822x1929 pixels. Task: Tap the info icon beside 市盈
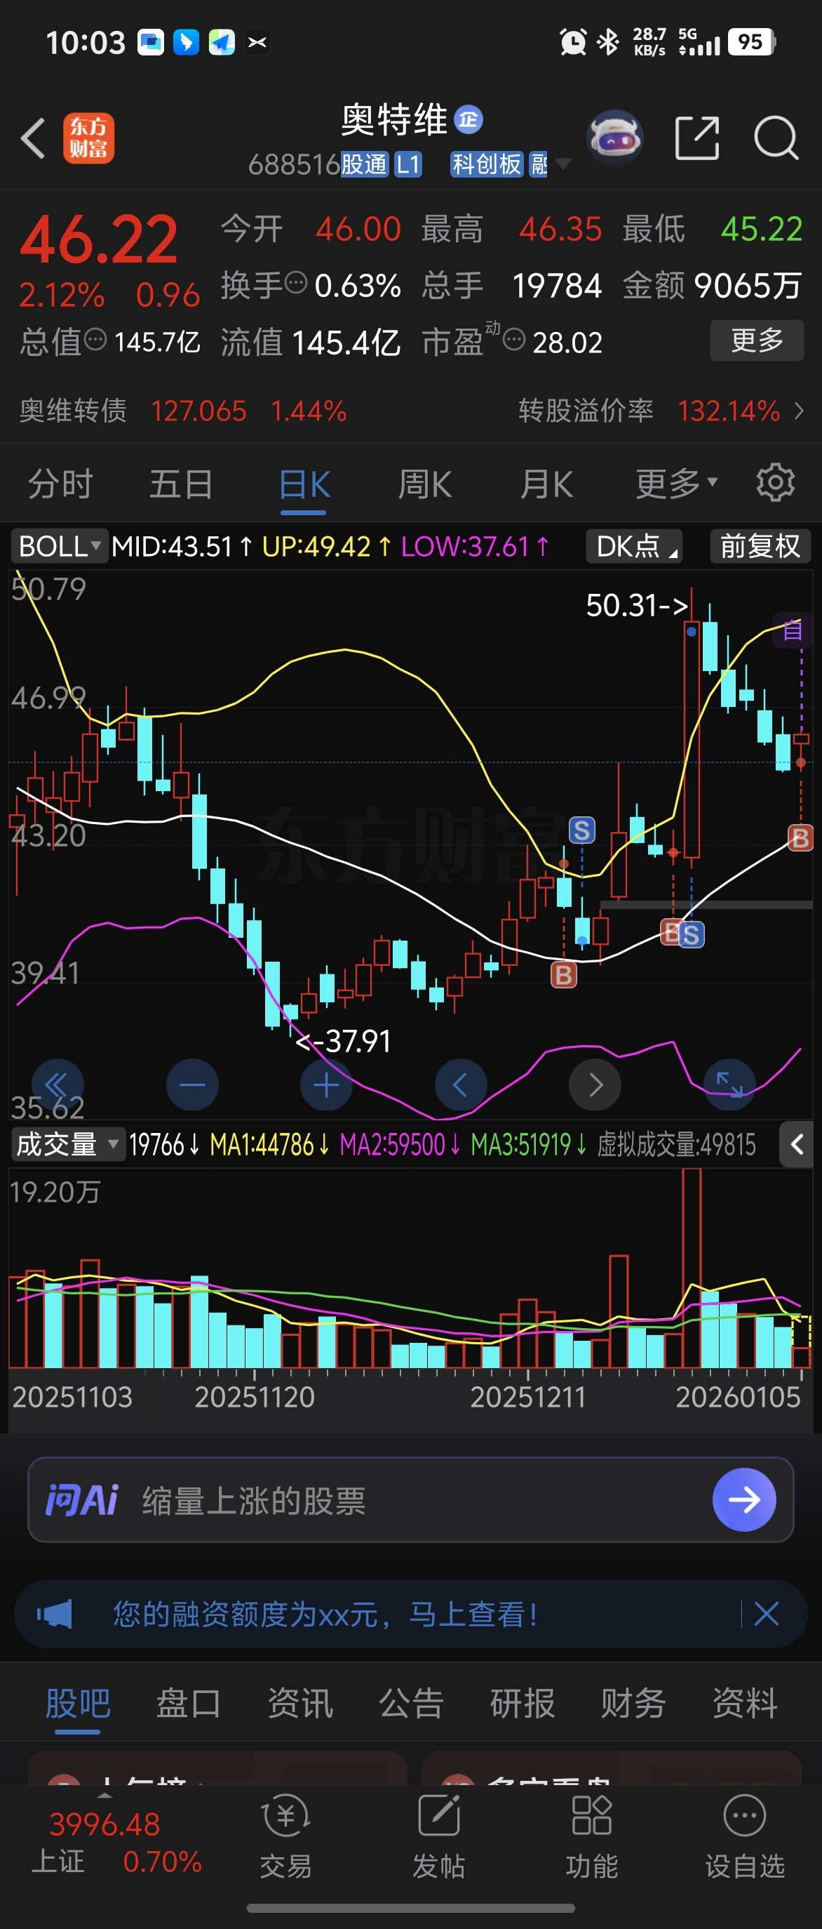pyautogui.click(x=514, y=340)
